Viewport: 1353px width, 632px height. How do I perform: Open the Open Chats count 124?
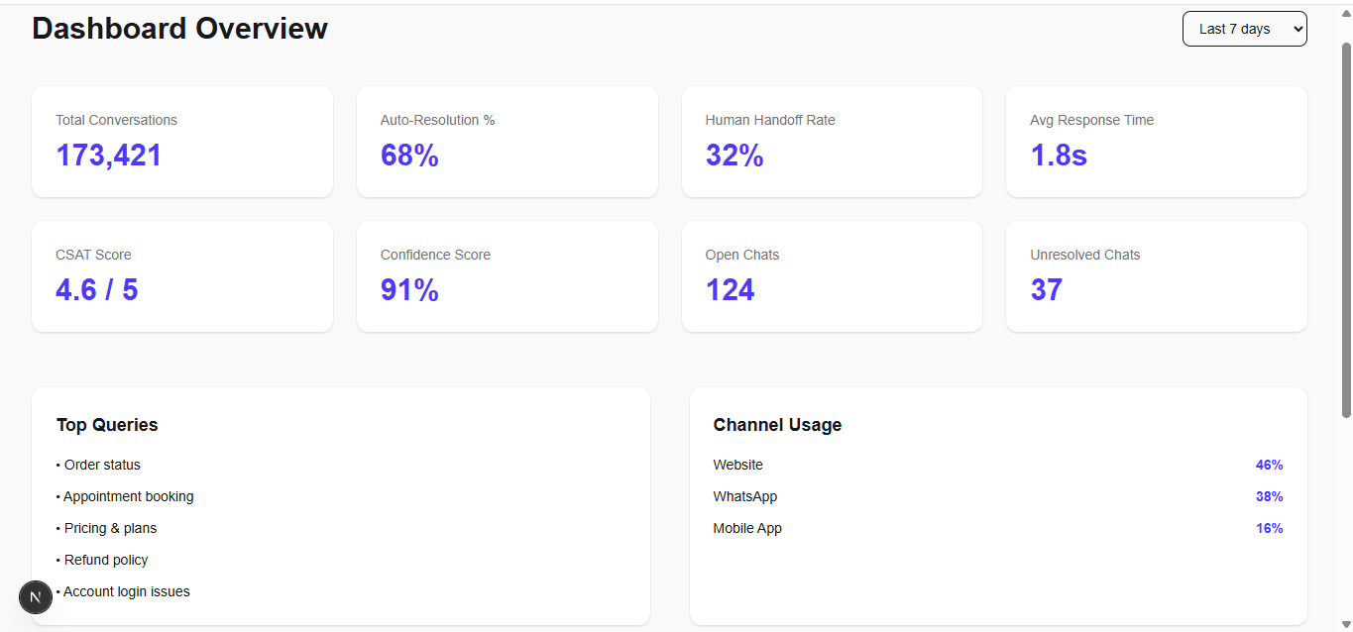click(x=731, y=290)
